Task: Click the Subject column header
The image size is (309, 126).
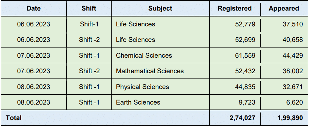Action: tap(160, 8)
